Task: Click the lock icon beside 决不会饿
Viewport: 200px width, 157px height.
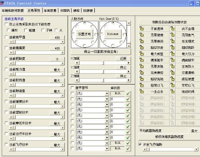Action: pyautogui.click(x=172, y=29)
